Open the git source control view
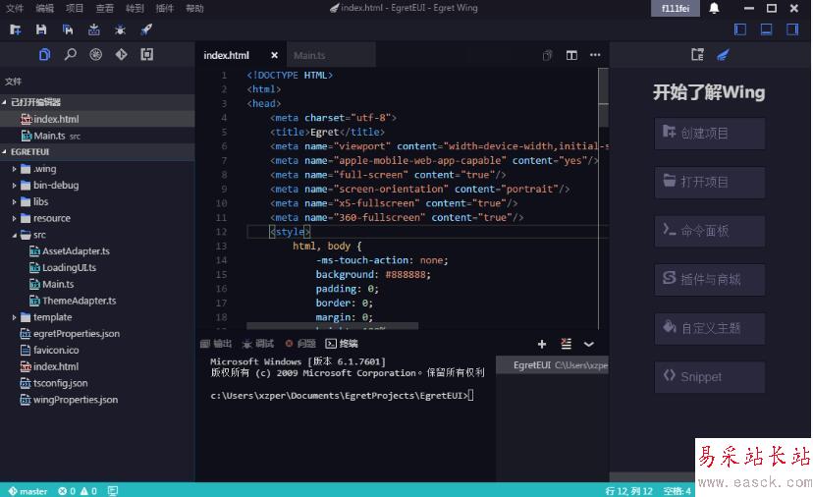The image size is (813, 497). click(x=122, y=54)
